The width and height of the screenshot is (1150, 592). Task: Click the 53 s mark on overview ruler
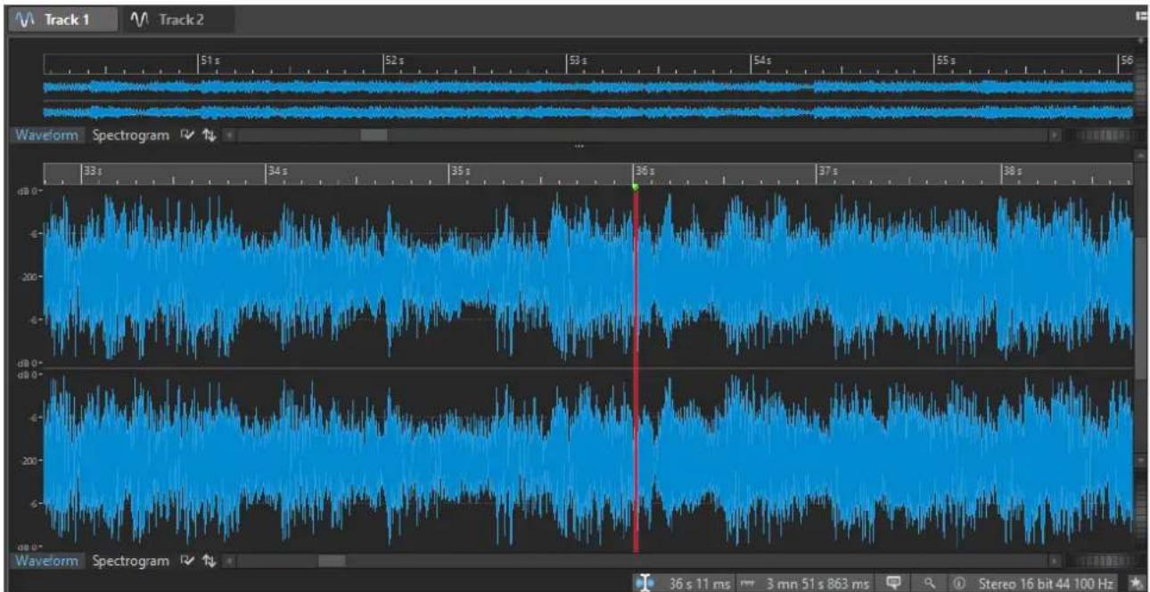click(x=577, y=61)
